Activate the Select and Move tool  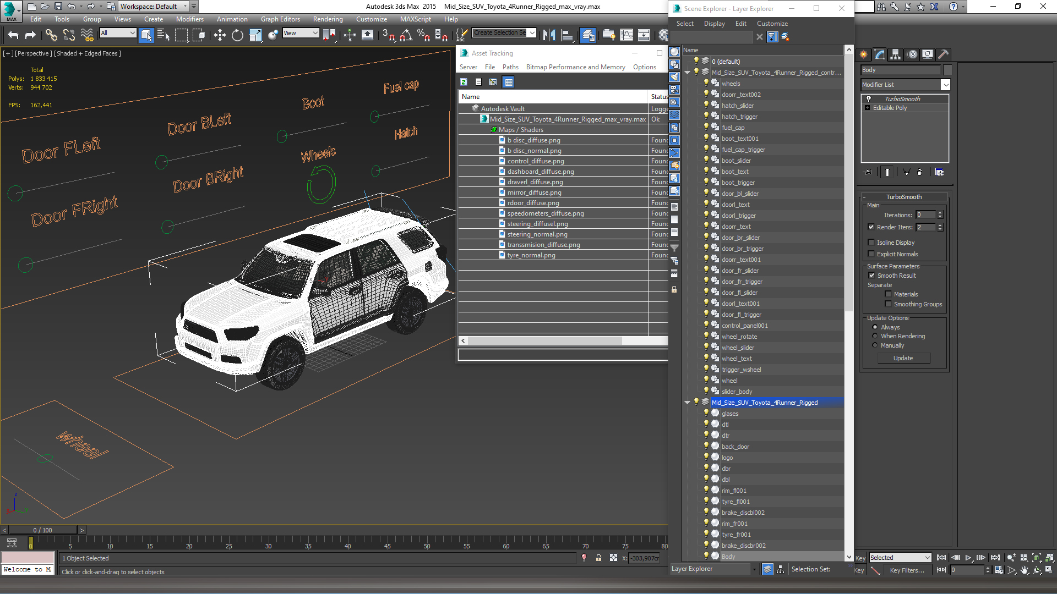click(x=220, y=35)
